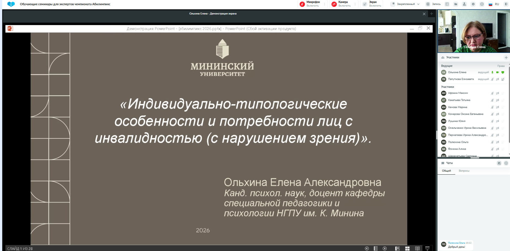Select participant Комарова Оксана Евгеньевна

tap(465, 114)
